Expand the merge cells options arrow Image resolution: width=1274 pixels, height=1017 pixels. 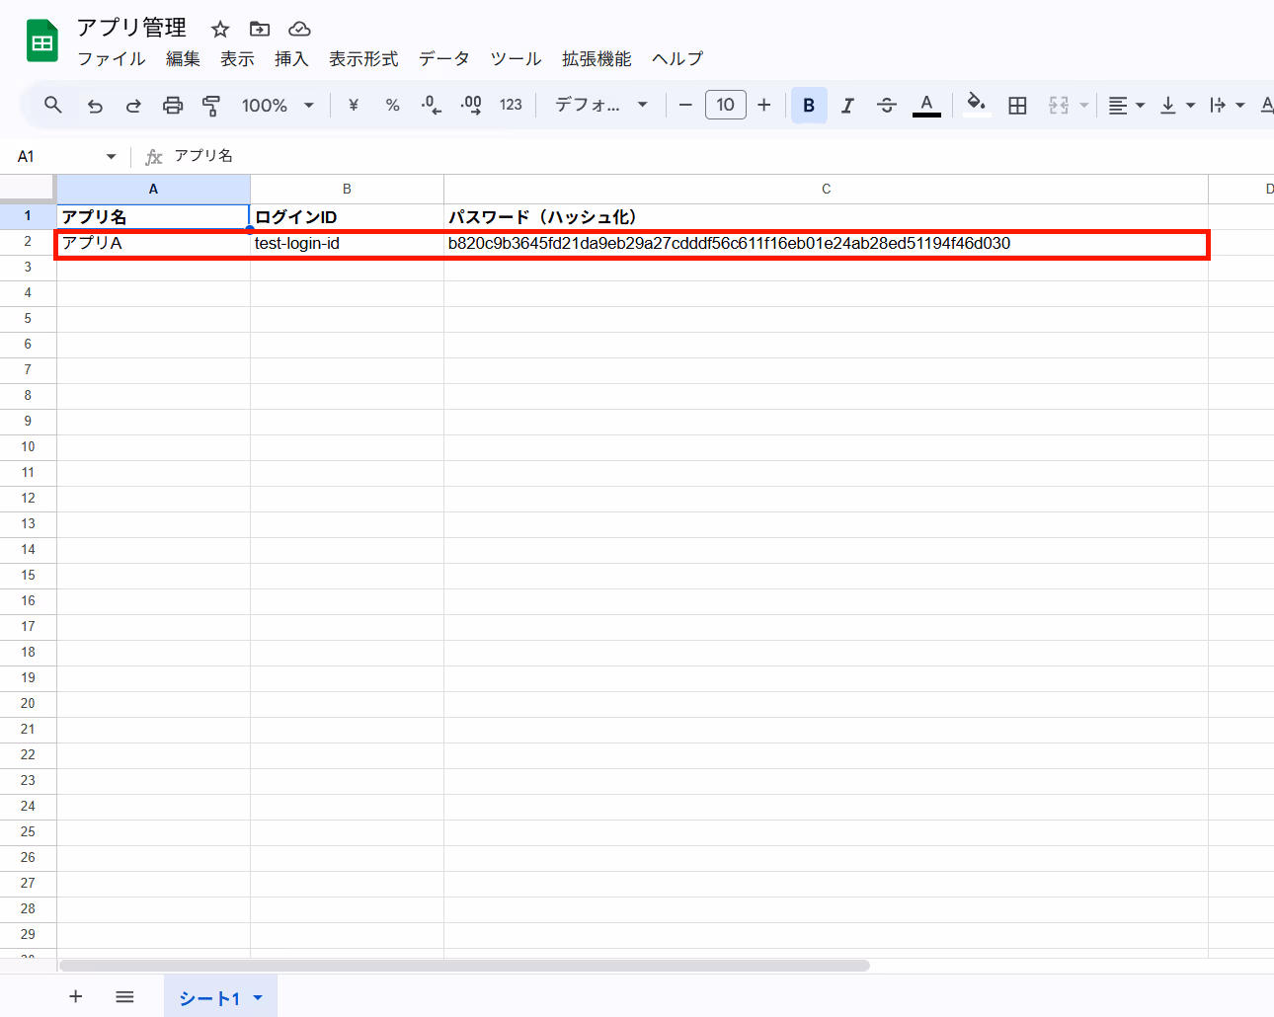(1083, 105)
